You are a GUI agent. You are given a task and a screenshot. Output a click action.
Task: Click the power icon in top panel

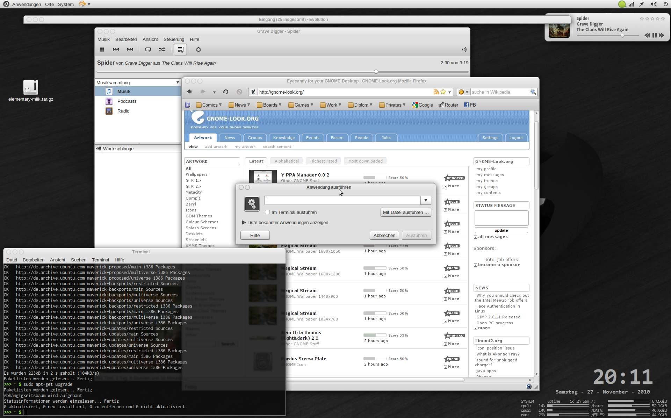[x=665, y=4]
